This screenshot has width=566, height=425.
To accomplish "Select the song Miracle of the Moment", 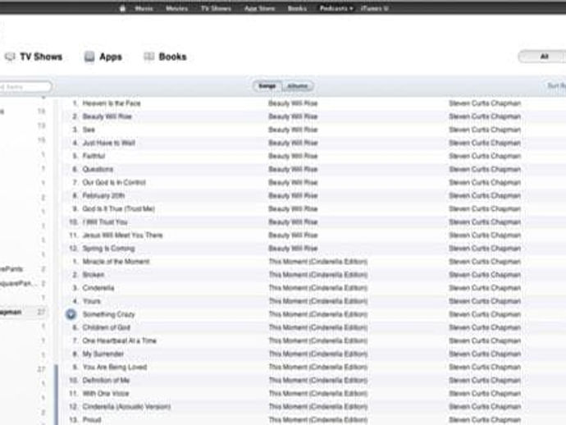I will (x=116, y=262).
